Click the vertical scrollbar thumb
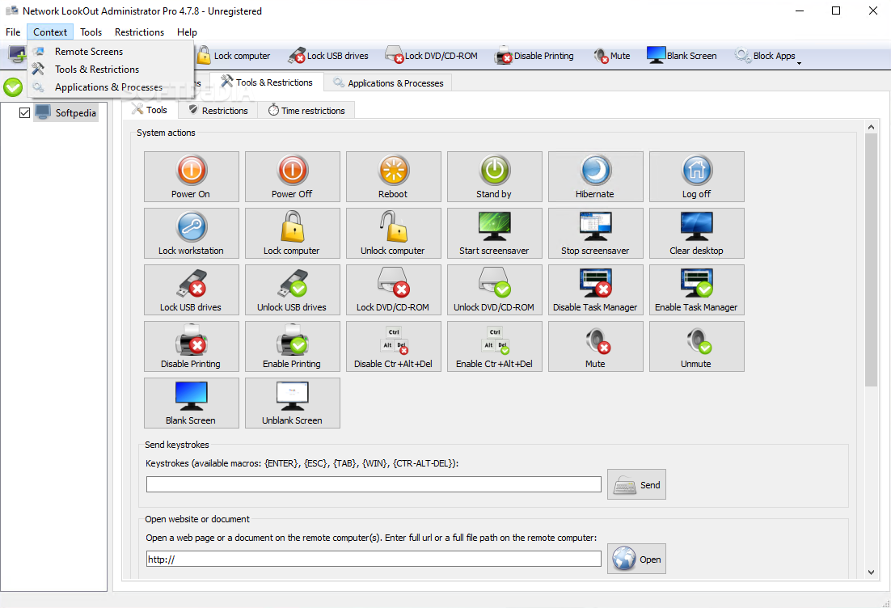Image resolution: width=891 pixels, height=608 pixels. tap(871, 260)
